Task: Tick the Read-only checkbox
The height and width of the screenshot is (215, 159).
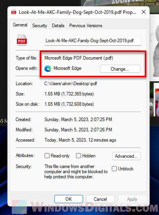Action: pos(47,155)
